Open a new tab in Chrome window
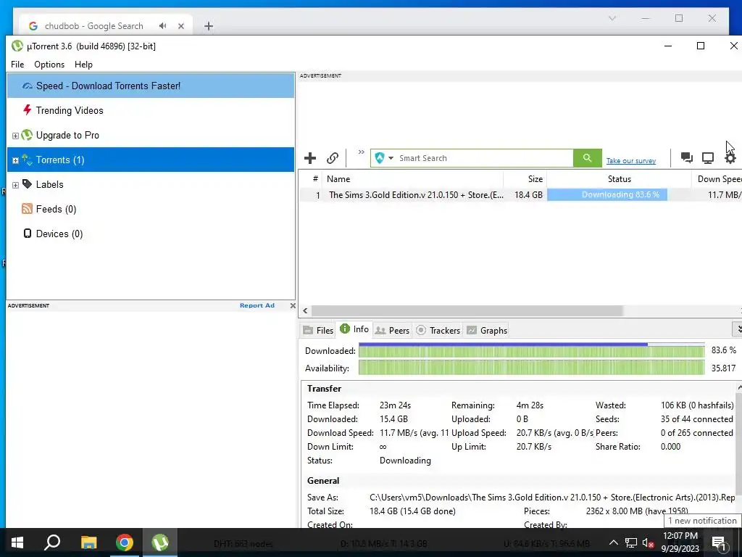 click(209, 26)
